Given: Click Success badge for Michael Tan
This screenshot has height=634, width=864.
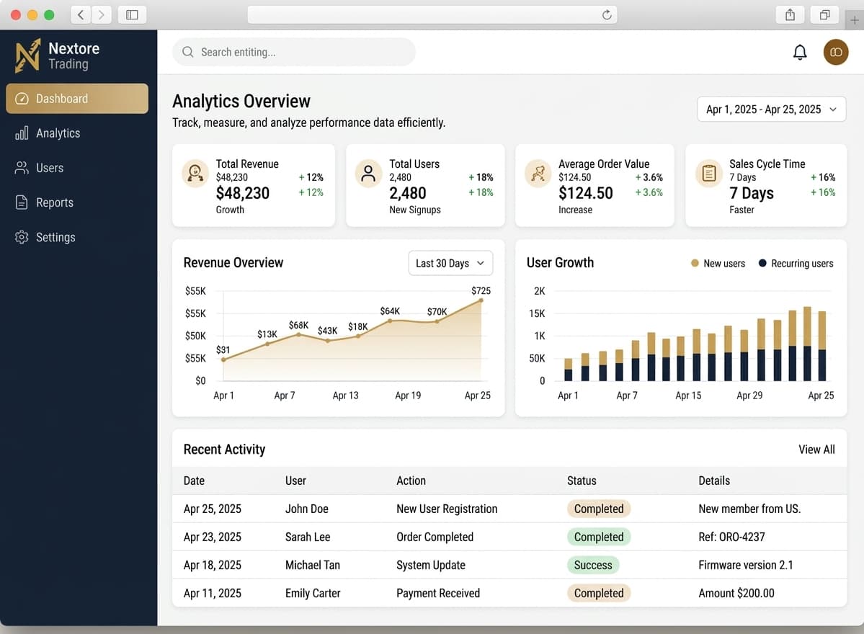Looking at the screenshot, I should pos(593,565).
